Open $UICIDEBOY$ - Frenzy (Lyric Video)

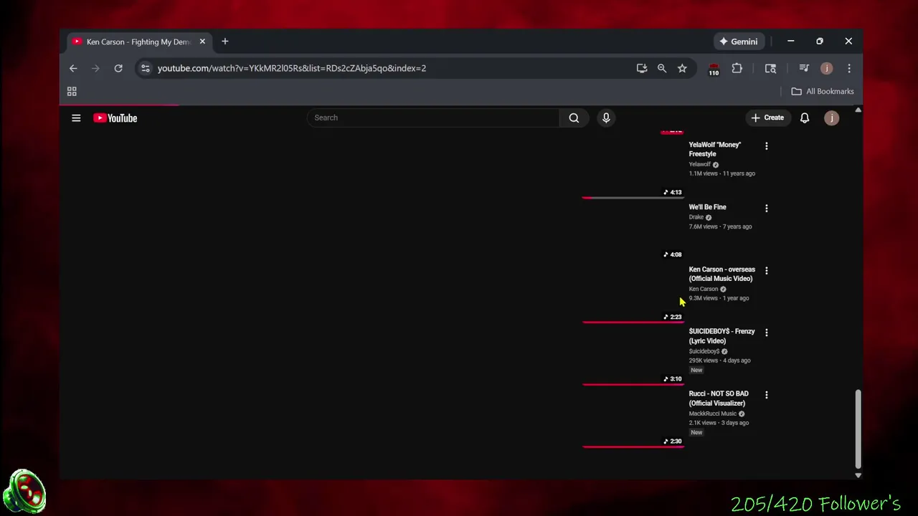tap(722, 336)
